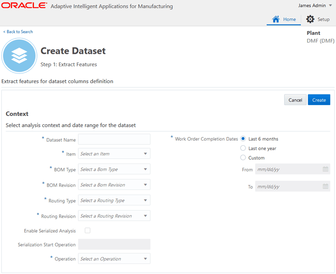The image size is (336, 274).
Task: Click the Plant label
Action: [313, 33]
